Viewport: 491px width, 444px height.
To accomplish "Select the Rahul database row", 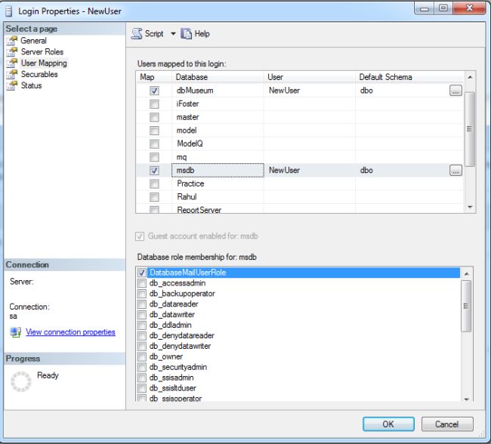I will (x=300, y=197).
